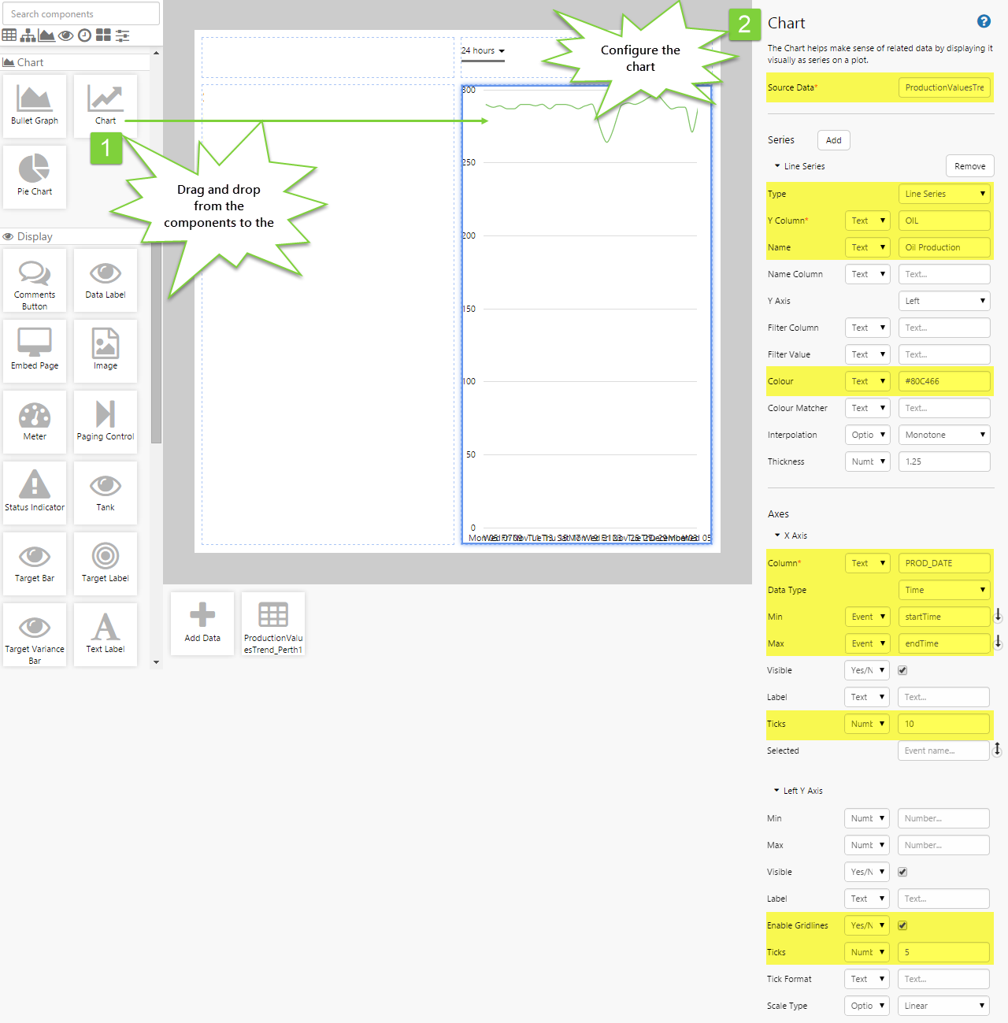Collapse the Left Y Axis section
Screen dimensions: 1008x1023
click(798, 791)
